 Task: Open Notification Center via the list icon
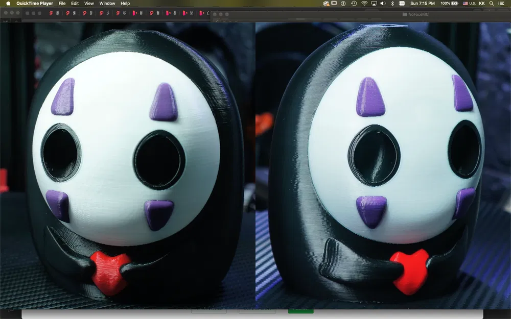pyautogui.click(x=502, y=4)
